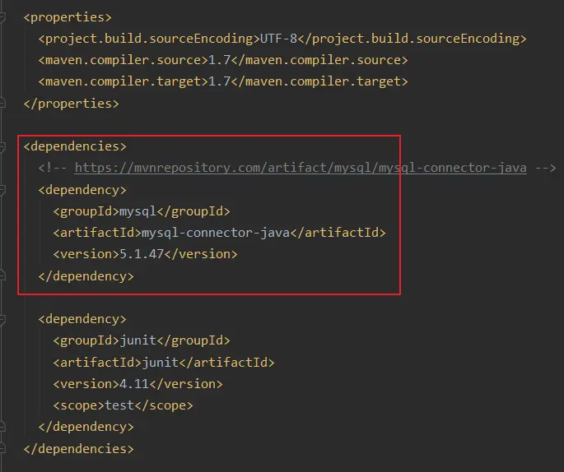Viewport: 564px width, 472px height.
Task: Click the junit artifactId value
Action: pyautogui.click(x=160, y=363)
